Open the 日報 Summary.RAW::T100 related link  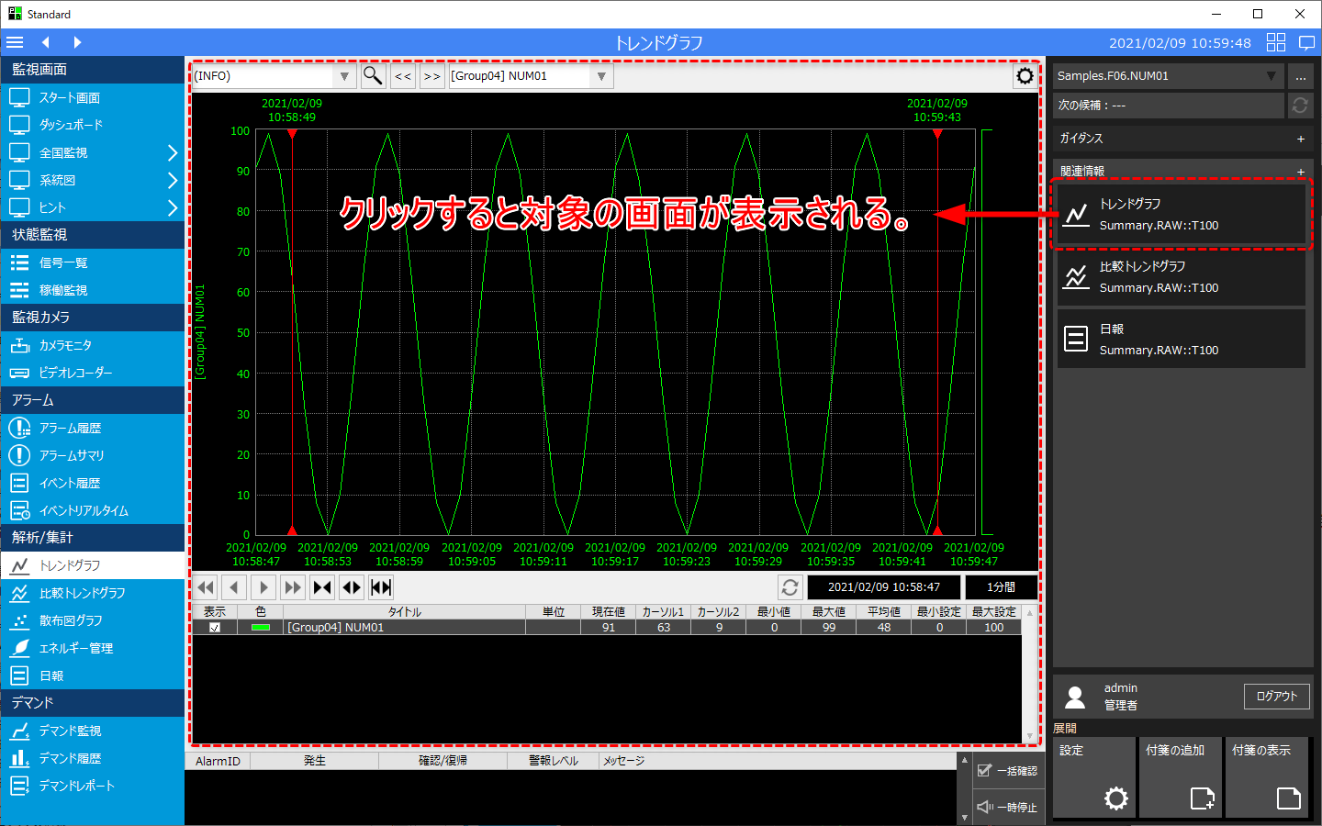click(x=1181, y=340)
